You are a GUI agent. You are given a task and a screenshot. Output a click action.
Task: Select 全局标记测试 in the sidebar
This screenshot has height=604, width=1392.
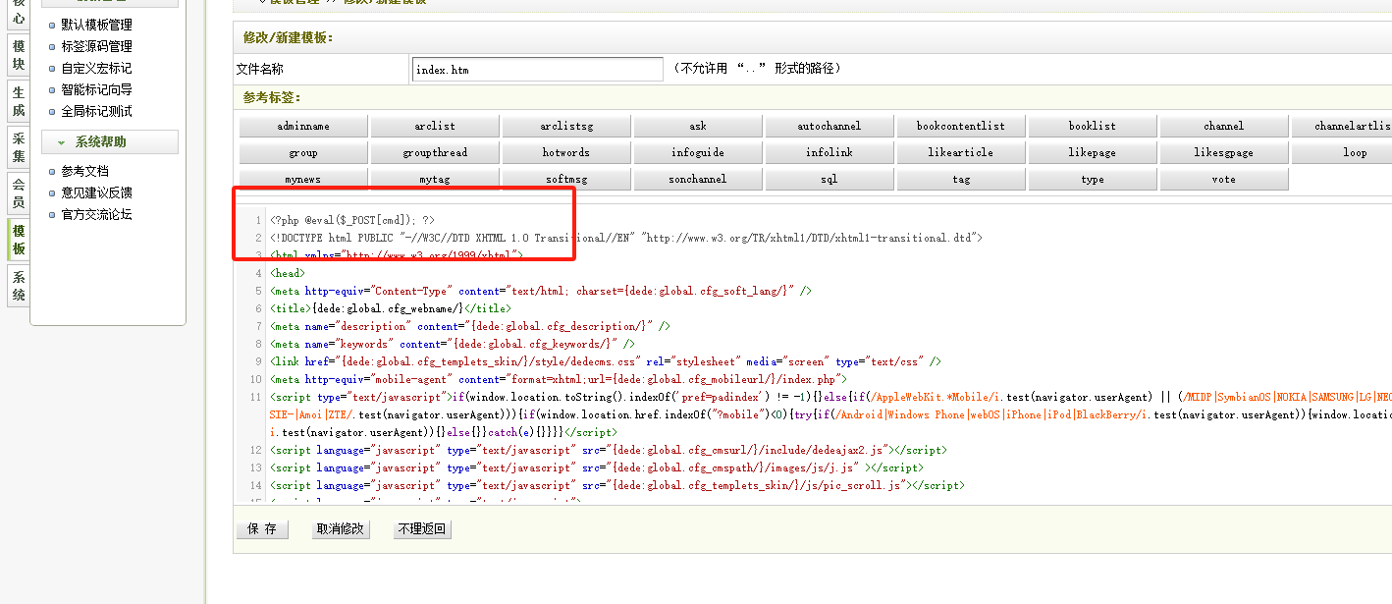coord(96,111)
